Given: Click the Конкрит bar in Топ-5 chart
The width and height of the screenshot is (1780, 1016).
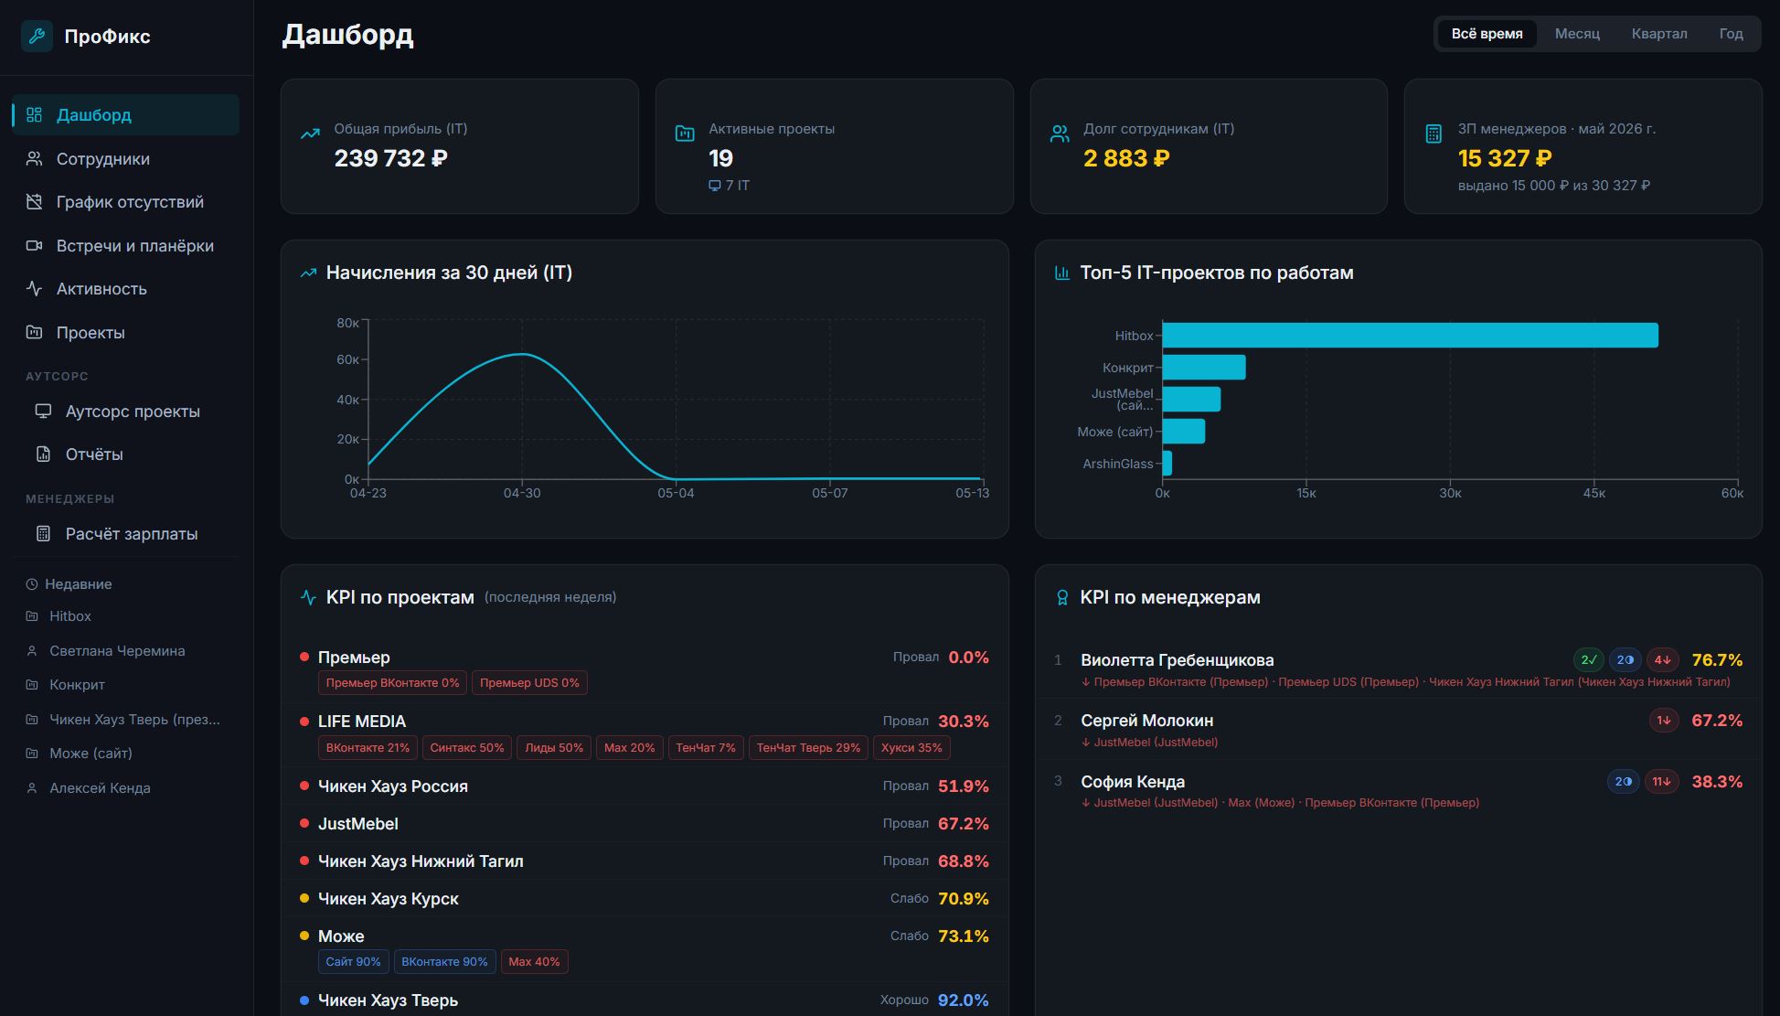Looking at the screenshot, I should coord(1204,368).
